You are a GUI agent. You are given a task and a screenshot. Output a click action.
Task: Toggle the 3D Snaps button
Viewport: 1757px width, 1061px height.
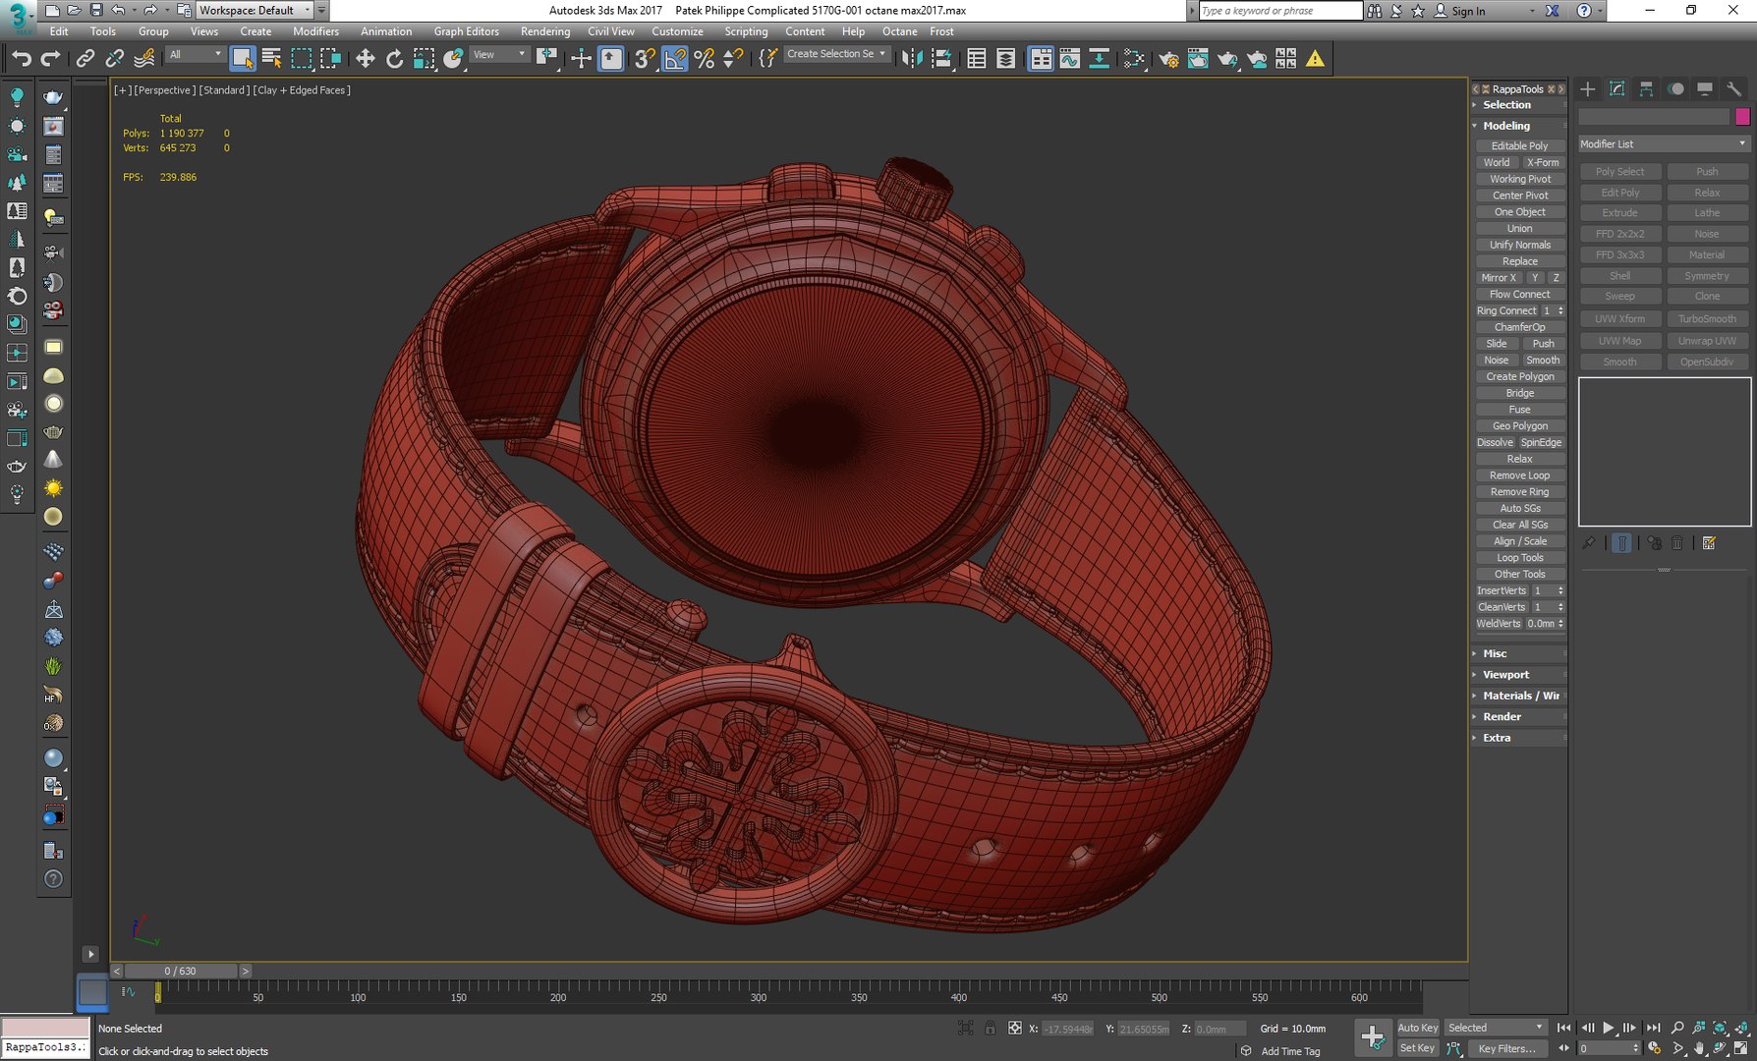645,59
